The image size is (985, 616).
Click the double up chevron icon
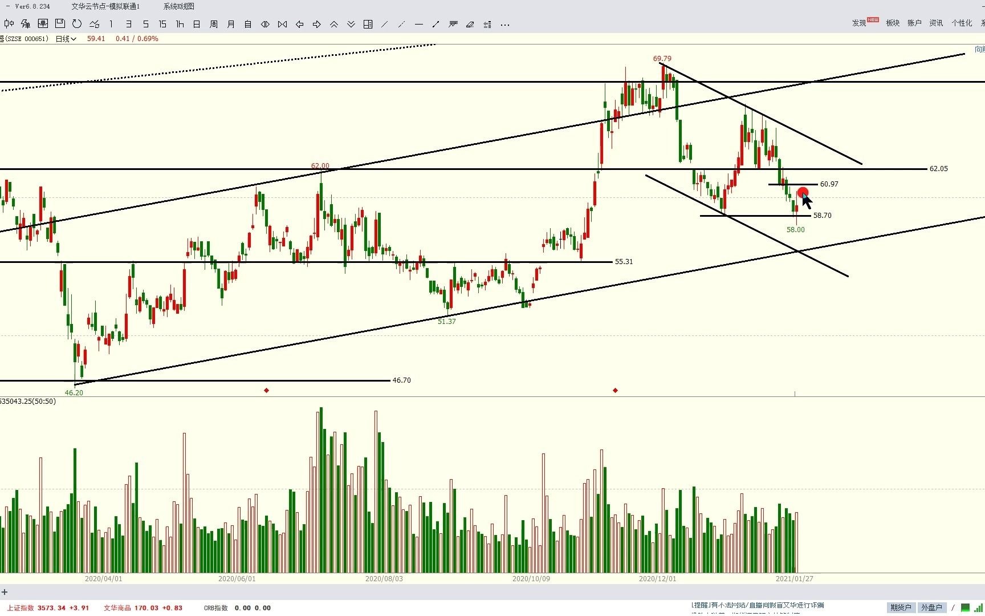pyautogui.click(x=333, y=24)
